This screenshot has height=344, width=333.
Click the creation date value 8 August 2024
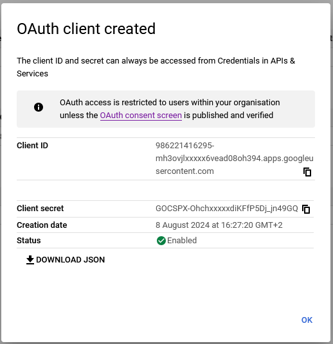coord(219,225)
